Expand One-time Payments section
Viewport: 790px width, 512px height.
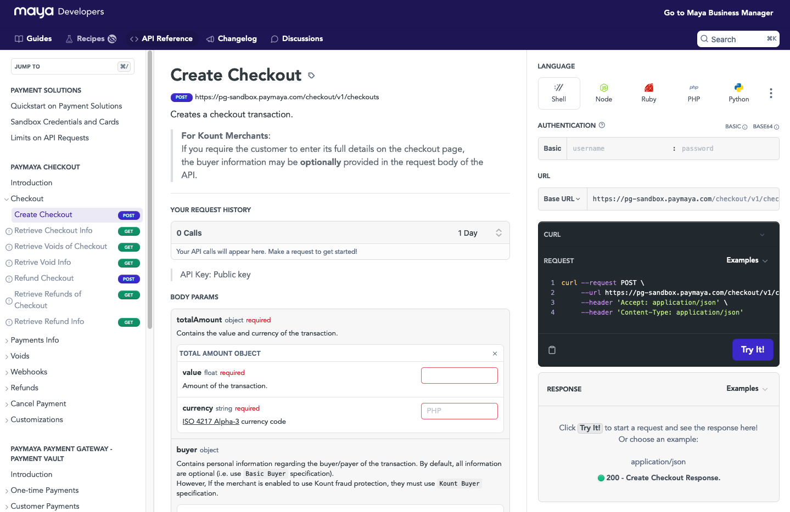7,491
